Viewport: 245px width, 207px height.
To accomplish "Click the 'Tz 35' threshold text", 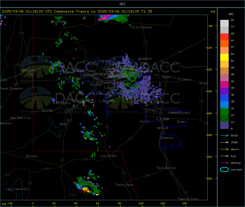I will coord(146,11).
